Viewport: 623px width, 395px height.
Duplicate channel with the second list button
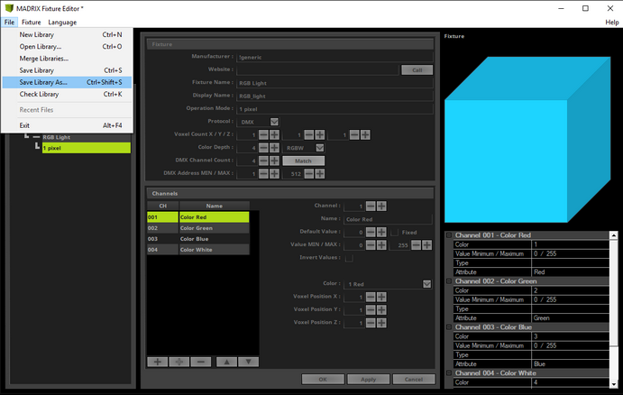(x=179, y=362)
